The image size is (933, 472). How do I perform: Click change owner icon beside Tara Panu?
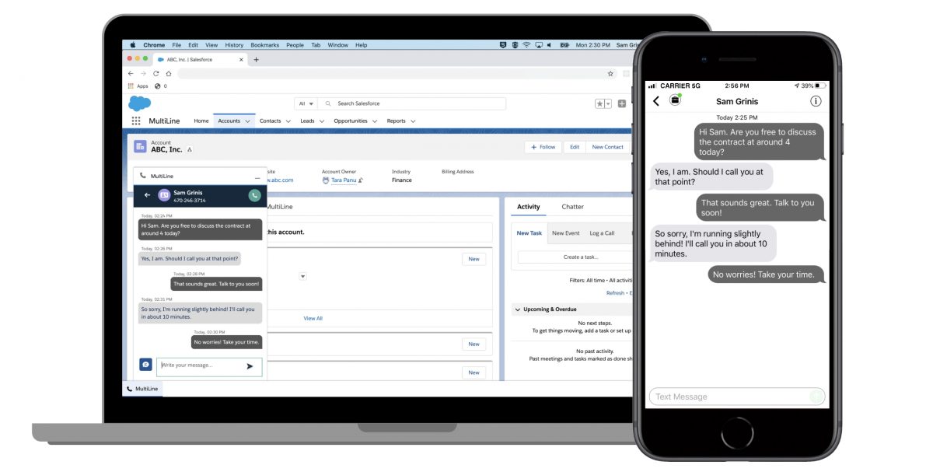click(361, 180)
